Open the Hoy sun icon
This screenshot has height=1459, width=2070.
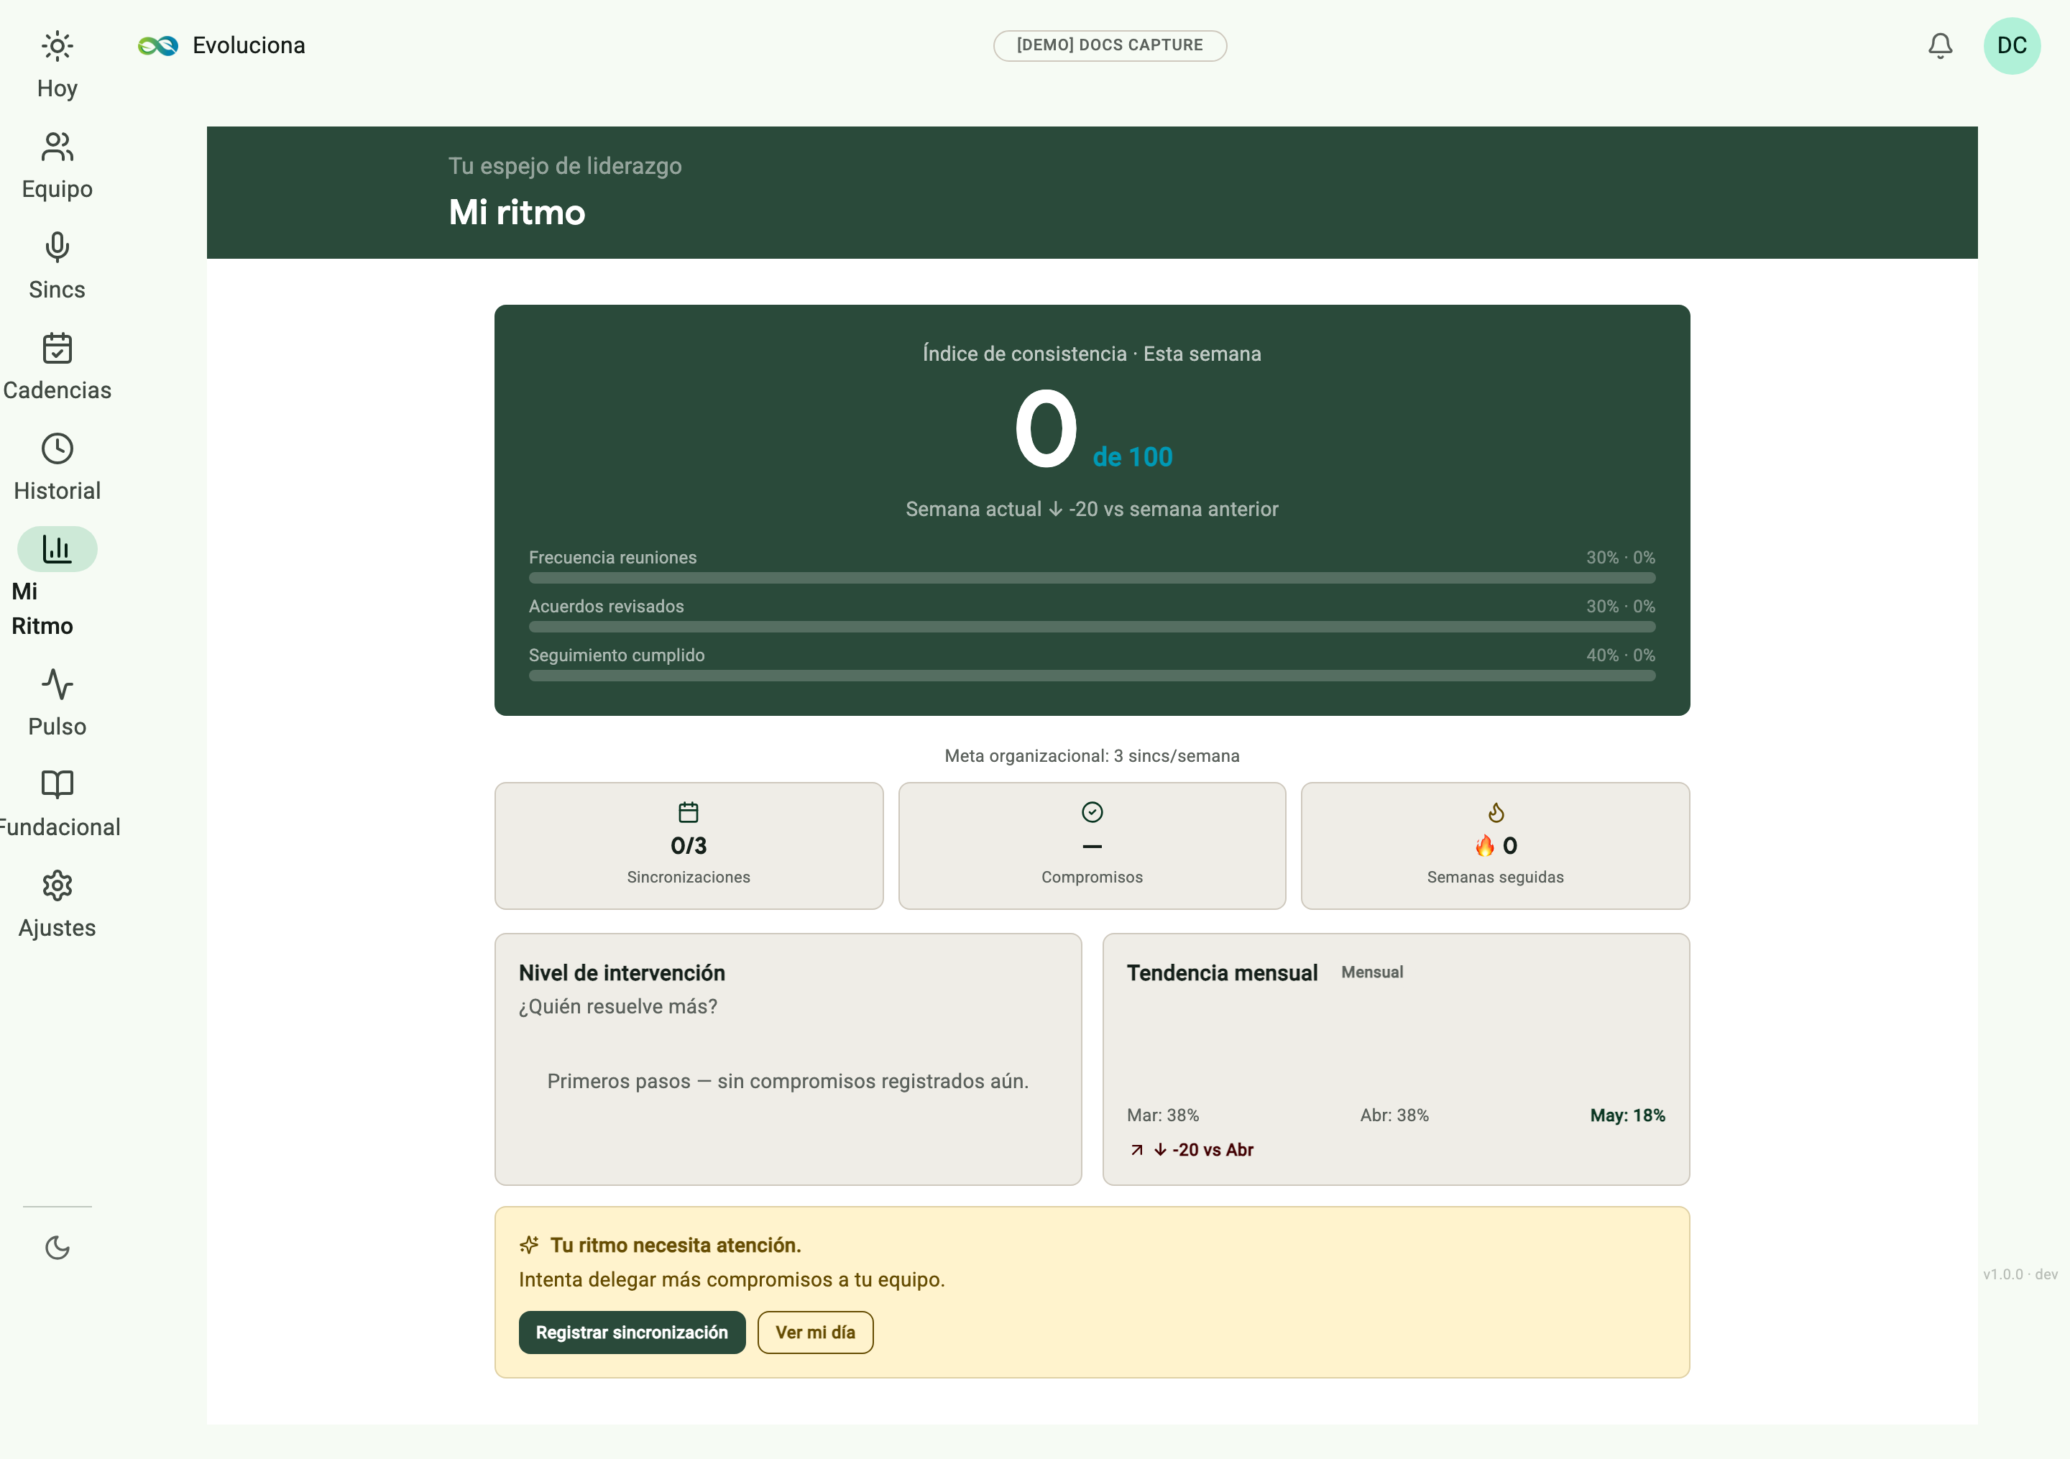pos(57,46)
